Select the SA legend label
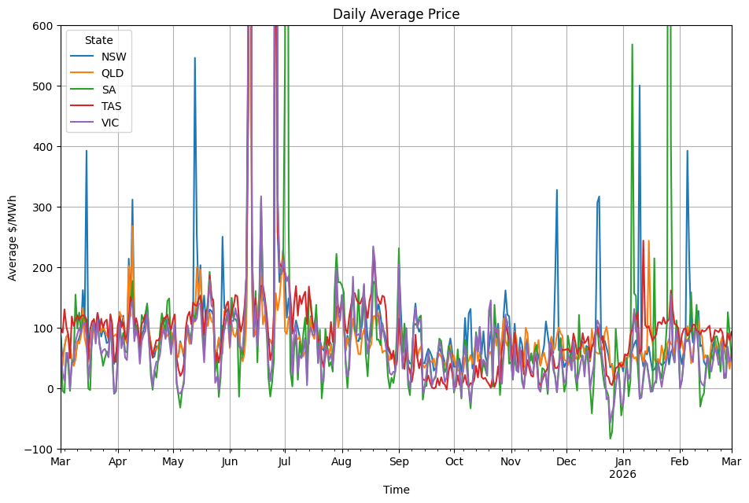This screenshot has height=503, width=749. (x=109, y=90)
